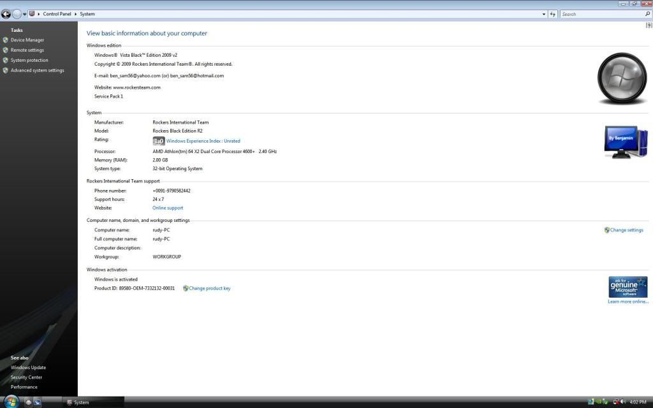Open the Learn more online link
The height and width of the screenshot is (408, 653).
[628, 302]
